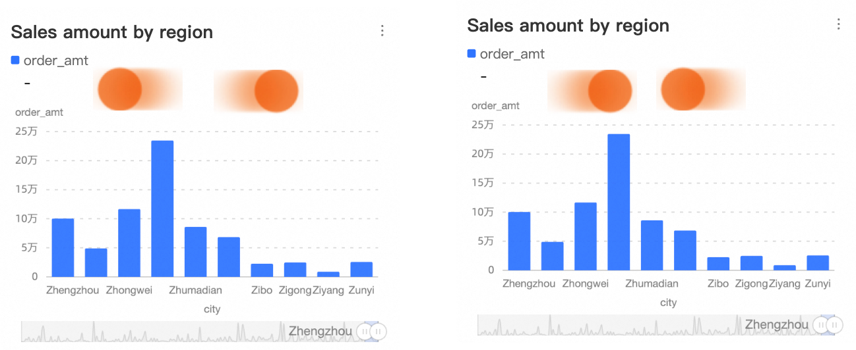Click the Zibo axis label in the right chart

point(718,284)
